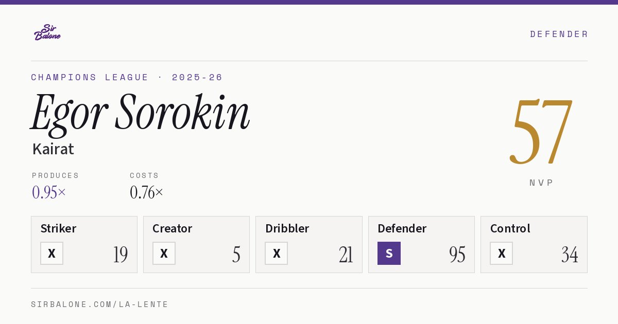Click the X grade badge in Creator card
Image resolution: width=618 pixels, height=324 pixels.
coord(164,253)
